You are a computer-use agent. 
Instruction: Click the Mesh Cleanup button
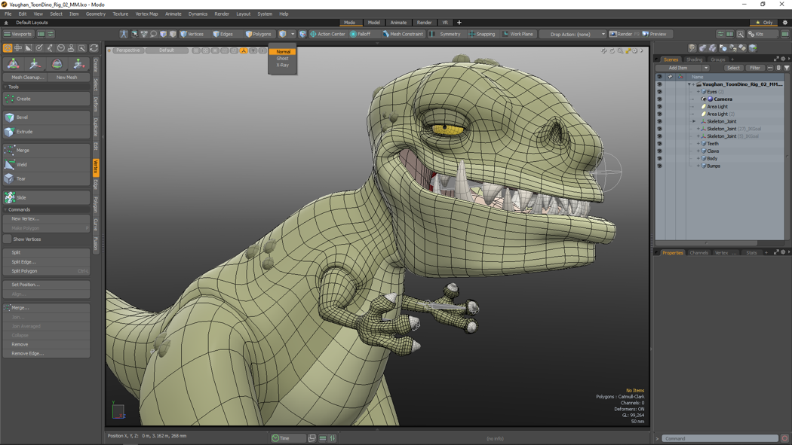(27, 78)
